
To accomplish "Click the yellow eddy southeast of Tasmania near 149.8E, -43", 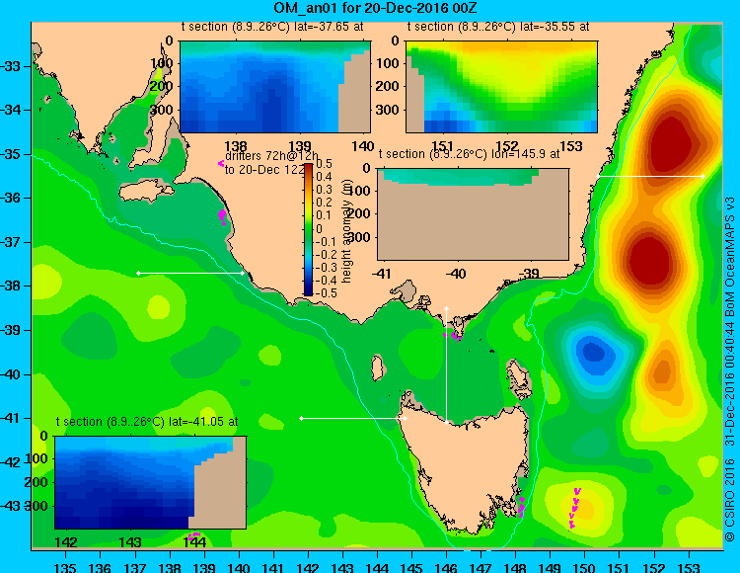I will [581, 508].
